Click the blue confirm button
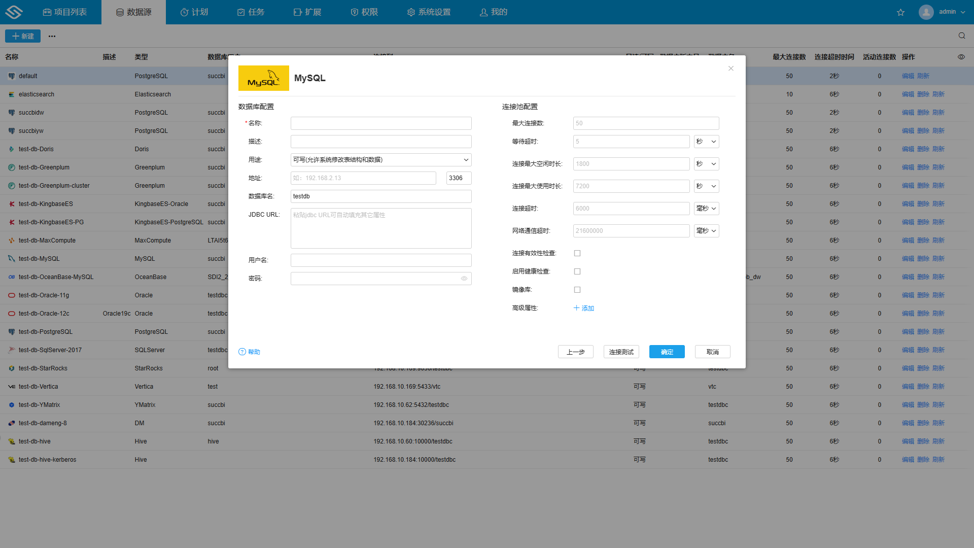 click(667, 352)
